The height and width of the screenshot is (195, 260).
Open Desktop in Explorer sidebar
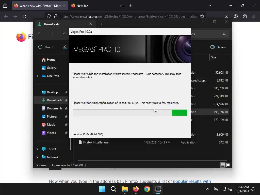coord(52,92)
